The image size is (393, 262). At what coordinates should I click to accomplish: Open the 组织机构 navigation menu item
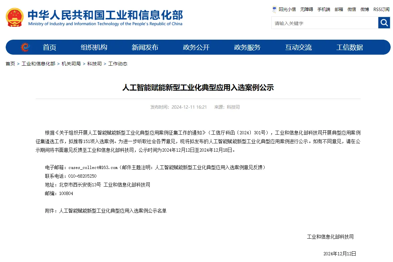click(x=94, y=47)
